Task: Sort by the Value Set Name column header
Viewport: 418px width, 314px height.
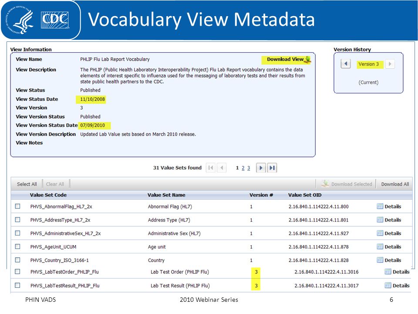Action: click(166, 195)
